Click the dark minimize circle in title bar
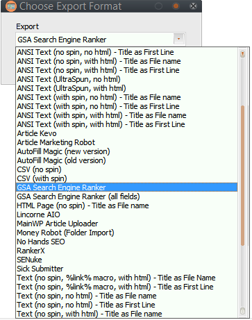 pyautogui.click(x=158, y=6)
